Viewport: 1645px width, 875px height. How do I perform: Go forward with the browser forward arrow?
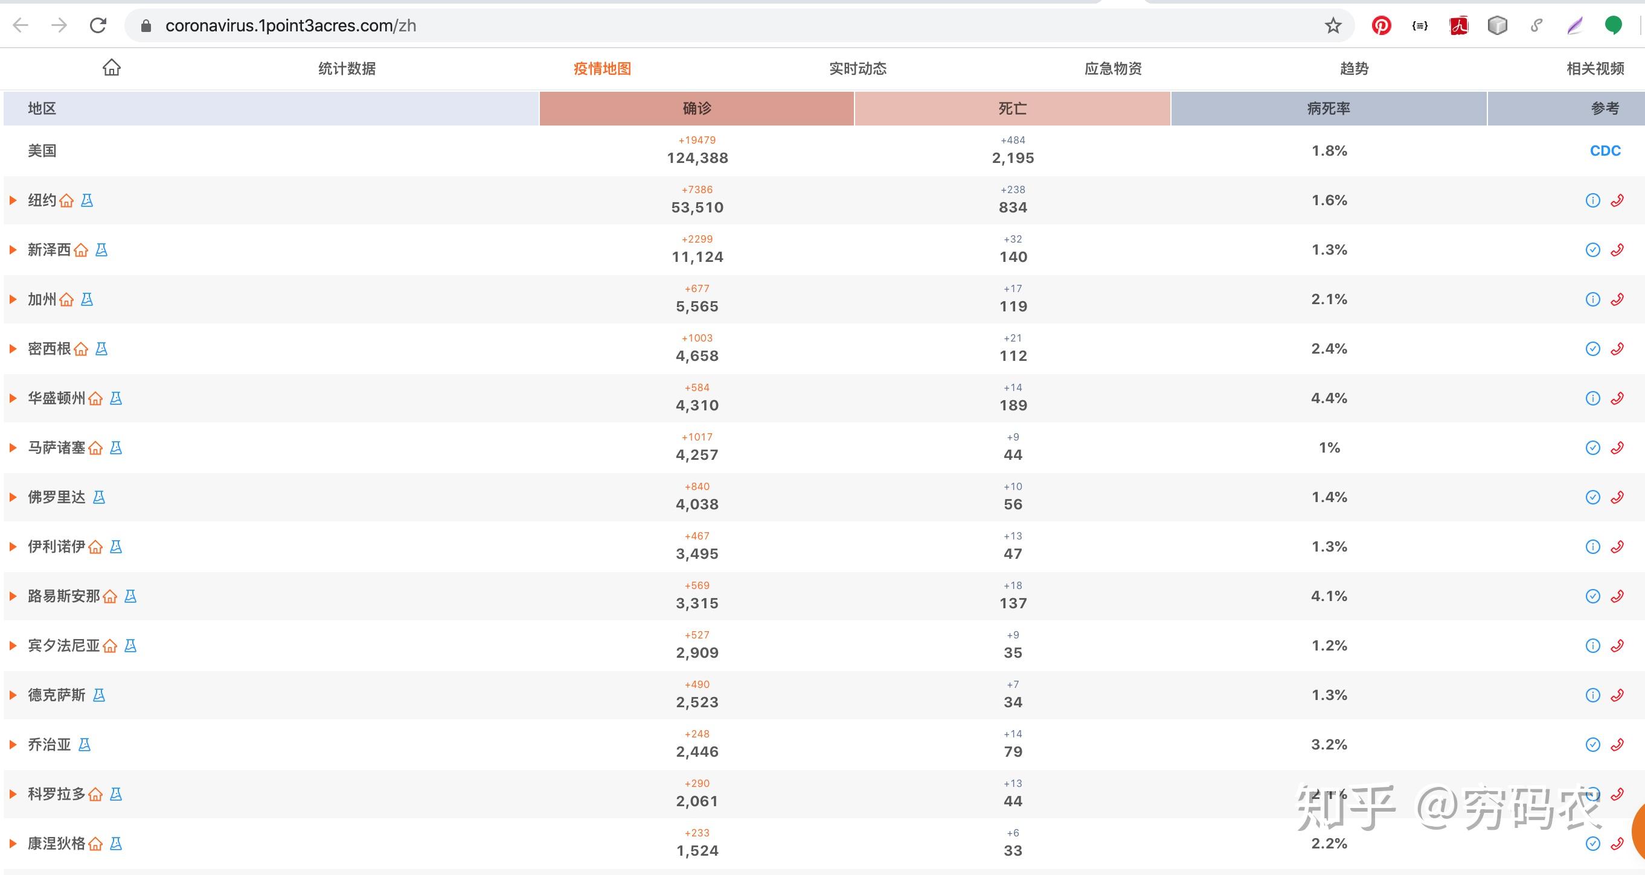[x=59, y=25]
